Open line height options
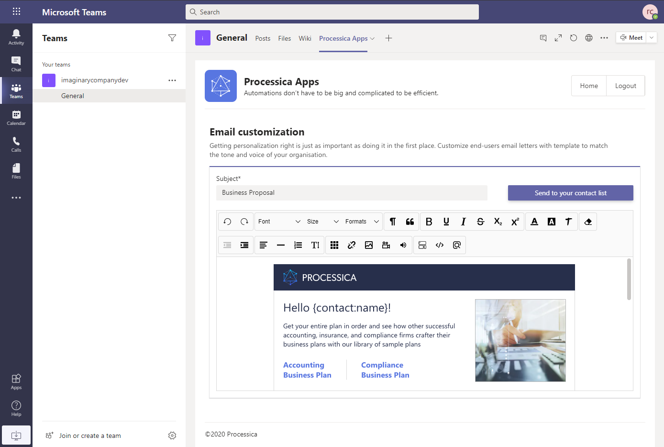 click(315, 245)
